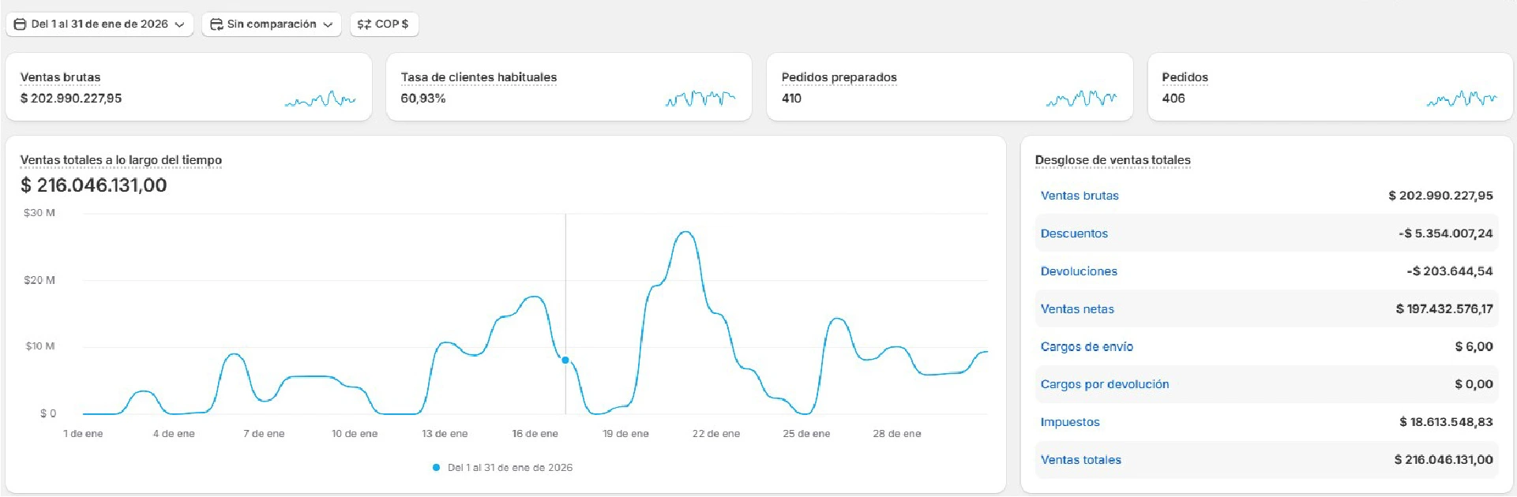
Task: Click the Cargos de envío link
Action: 1087,347
